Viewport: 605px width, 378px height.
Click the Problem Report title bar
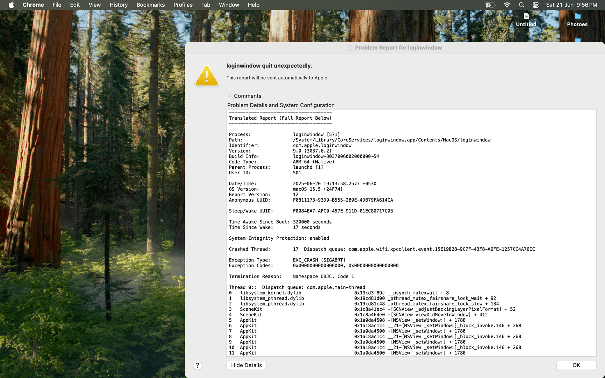point(395,48)
